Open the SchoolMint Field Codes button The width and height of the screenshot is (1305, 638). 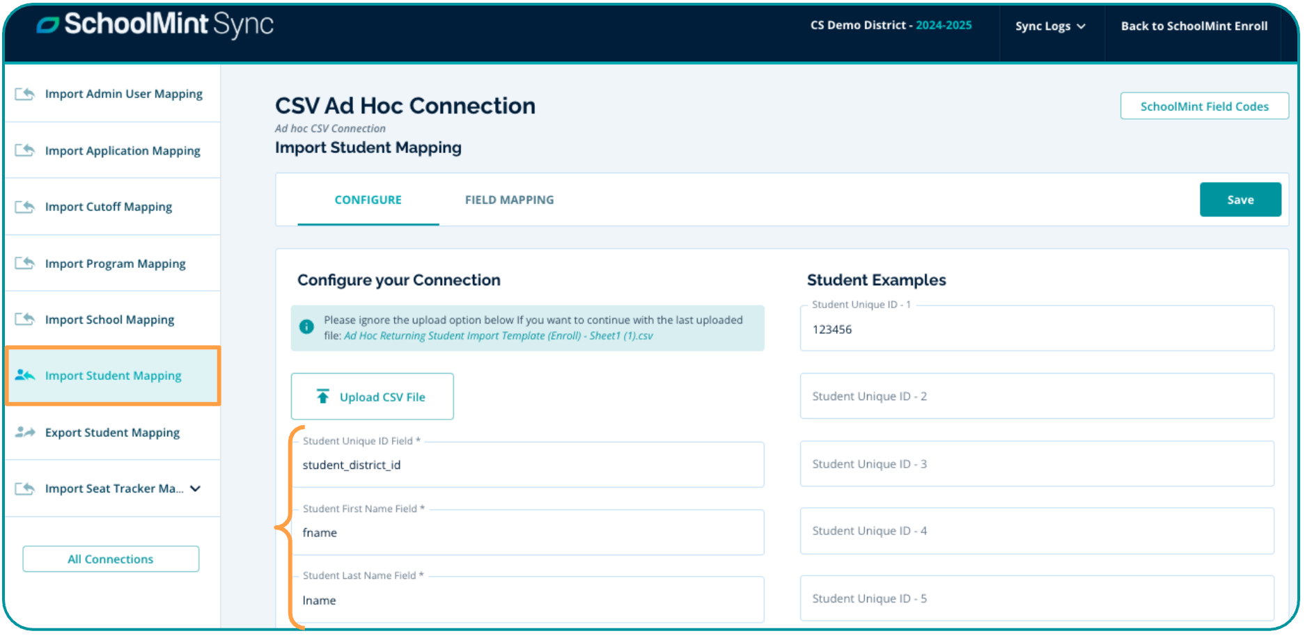[1203, 106]
